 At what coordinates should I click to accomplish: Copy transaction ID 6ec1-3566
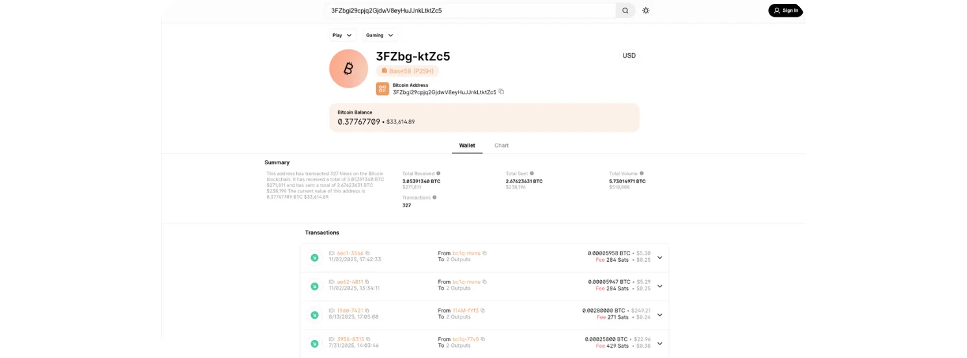368,253
